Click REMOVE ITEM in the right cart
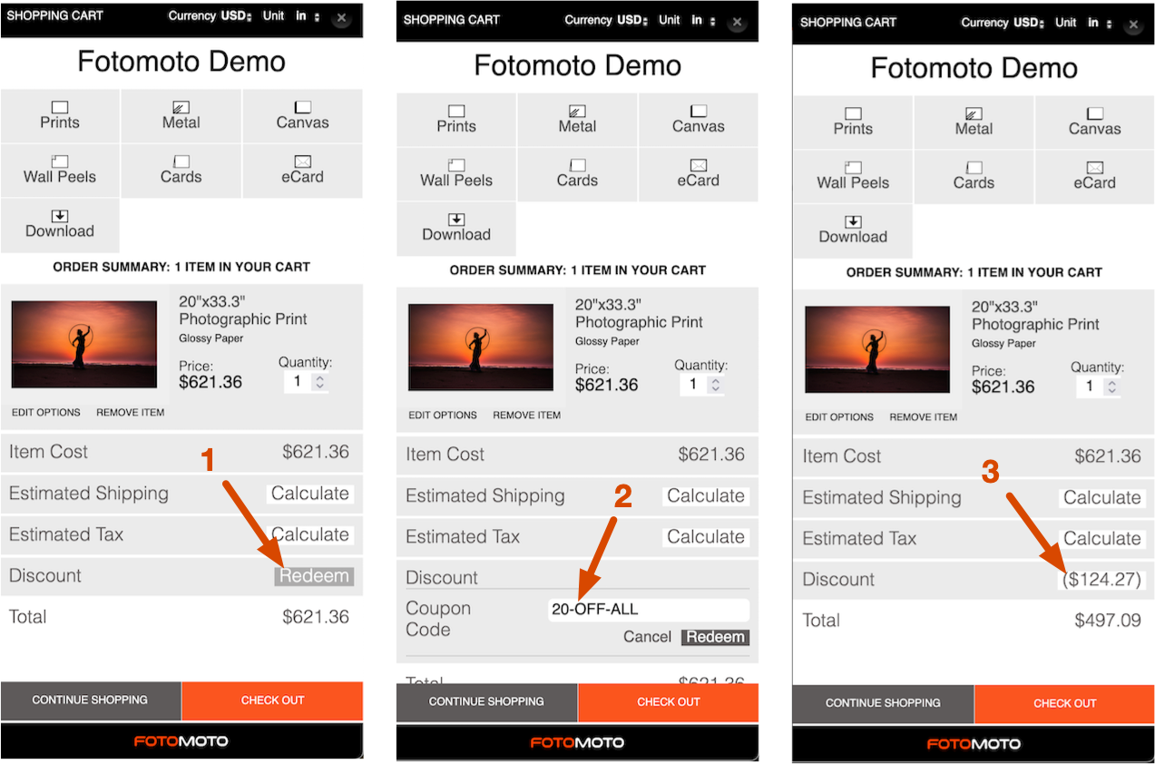Screen dimensions: 1155x764 click(x=924, y=417)
